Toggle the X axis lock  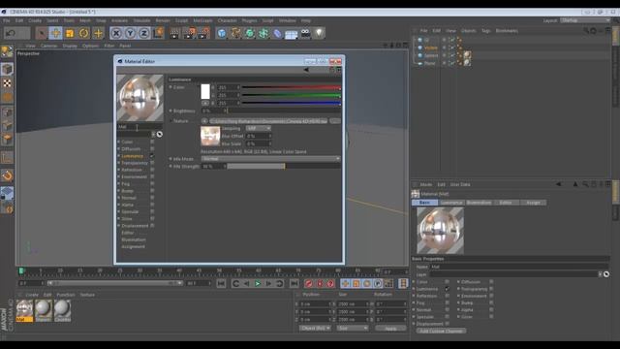pyautogui.click(x=116, y=33)
